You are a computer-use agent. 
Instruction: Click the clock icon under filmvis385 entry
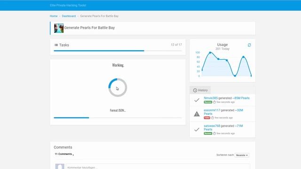[214, 102]
